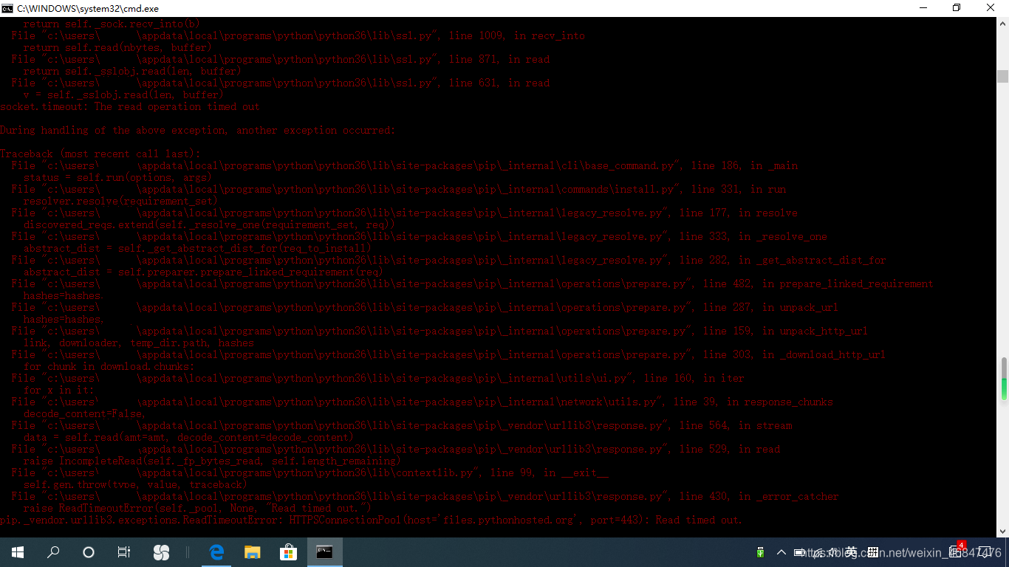Screen dimensions: 1009x567
Task: Click 'decode_content=False,' line
Action: coord(85,413)
